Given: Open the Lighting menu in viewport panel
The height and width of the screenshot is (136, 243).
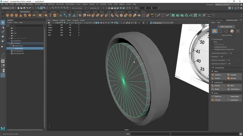Looking at the screenshot, I should click(62, 20).
